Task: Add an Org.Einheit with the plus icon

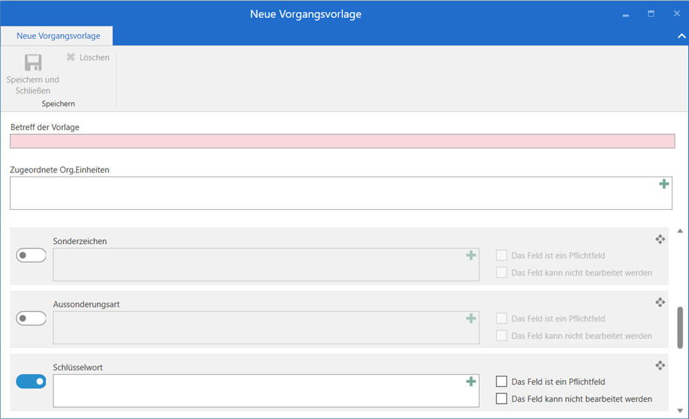Action: 663,184
